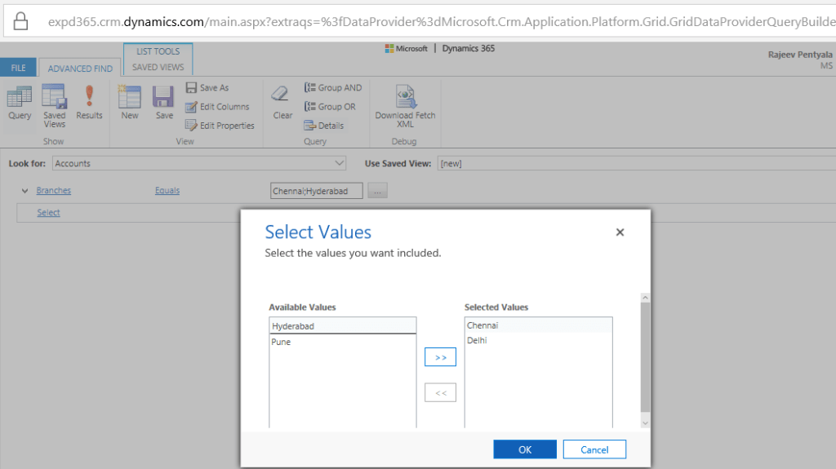Toggle query Details view
The width and height of the screenshot is (836, 469).
(323, 126)
